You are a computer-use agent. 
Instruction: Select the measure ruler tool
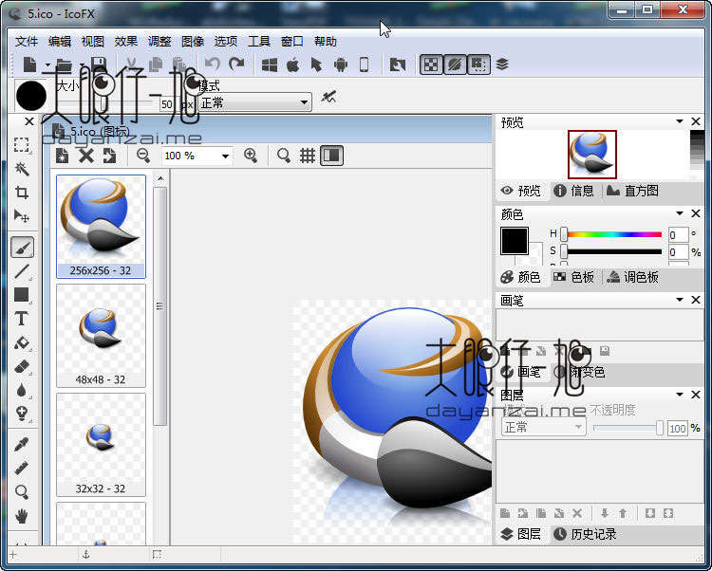(21, 468)
